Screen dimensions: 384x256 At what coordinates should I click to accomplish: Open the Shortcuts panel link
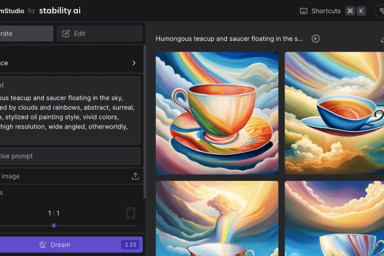click(x=326, y=11)
